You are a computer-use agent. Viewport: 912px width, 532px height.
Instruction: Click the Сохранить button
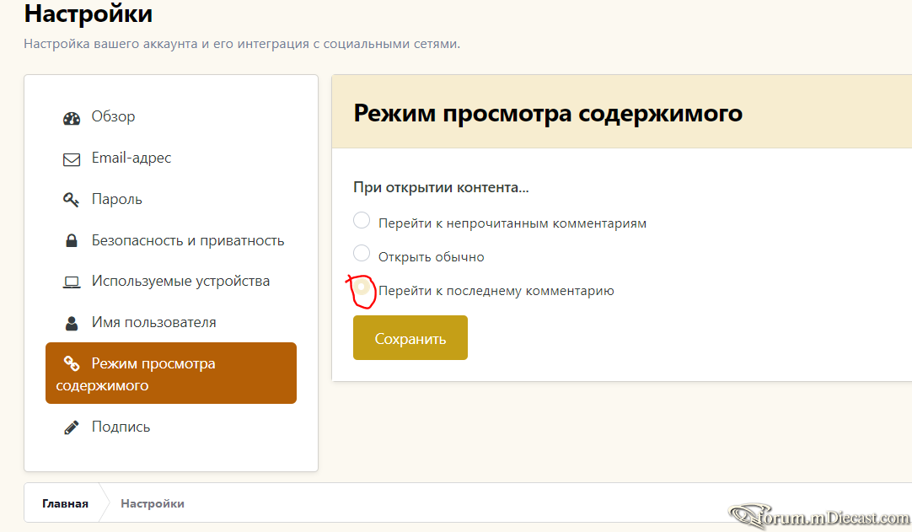point(410,337)
